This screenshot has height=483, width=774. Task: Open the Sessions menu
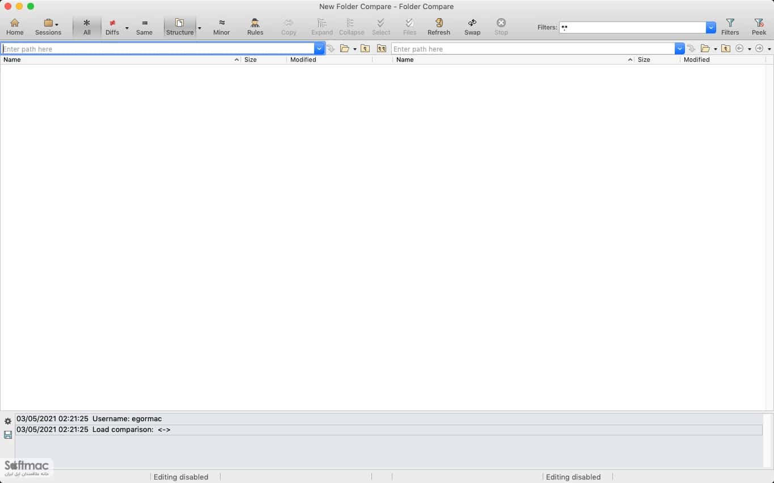(x=48, y=27)
